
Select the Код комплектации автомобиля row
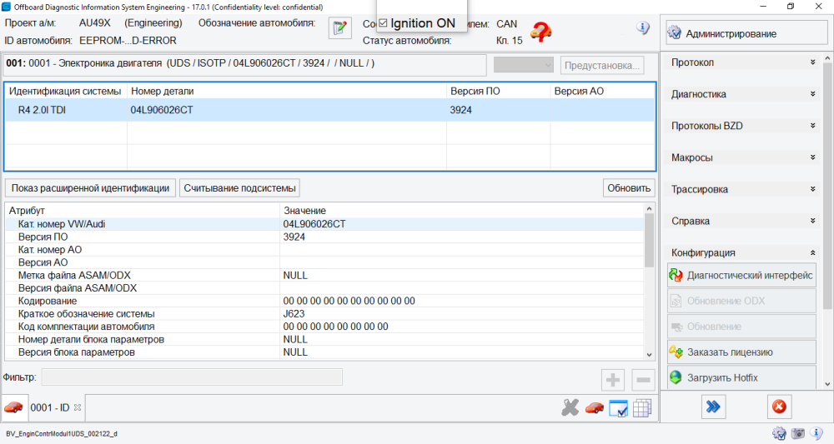[324, 326]
